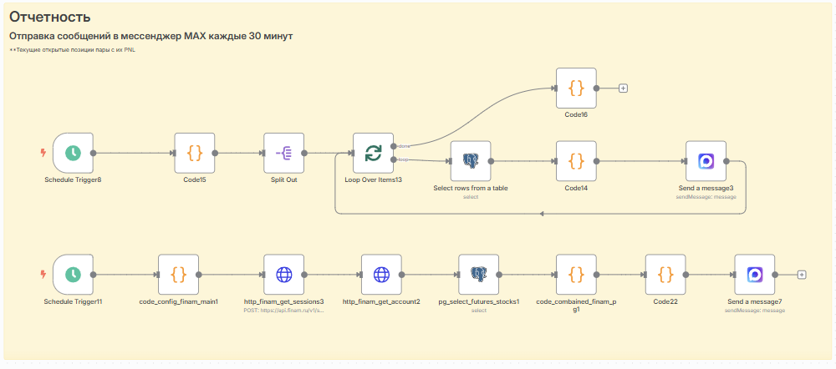Click the 'Текущие открытые позиции' note line
This screenshot has height=369, width=836.
73,50
